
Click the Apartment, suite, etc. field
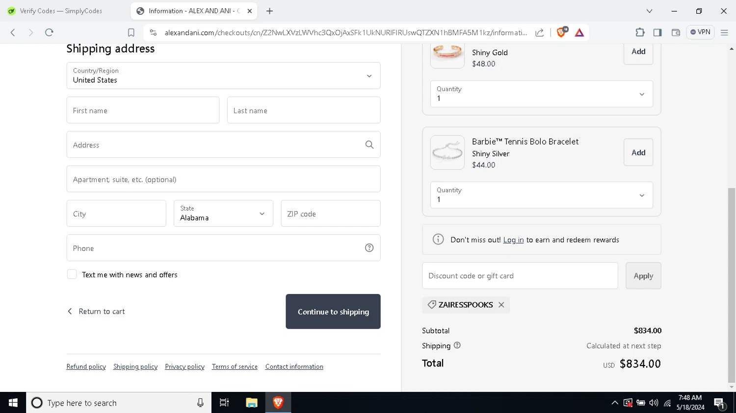[x=223, y=179]
